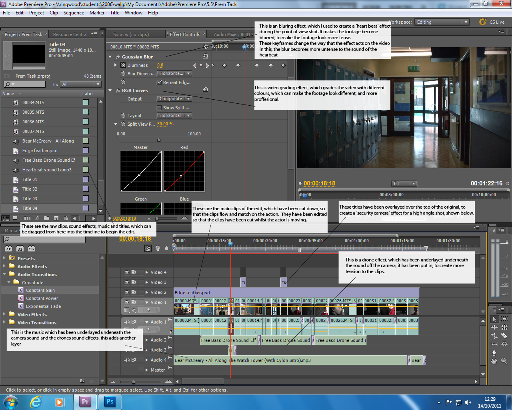Collapse the Audio Transitions folder
This screenshot has height=410, width=512.
tap(4, 274)
